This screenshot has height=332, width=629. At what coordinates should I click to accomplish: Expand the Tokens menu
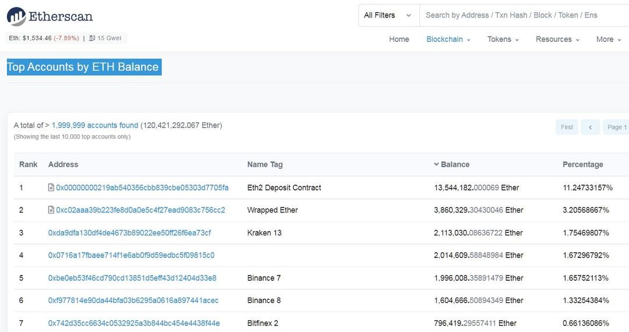point(503,39)
